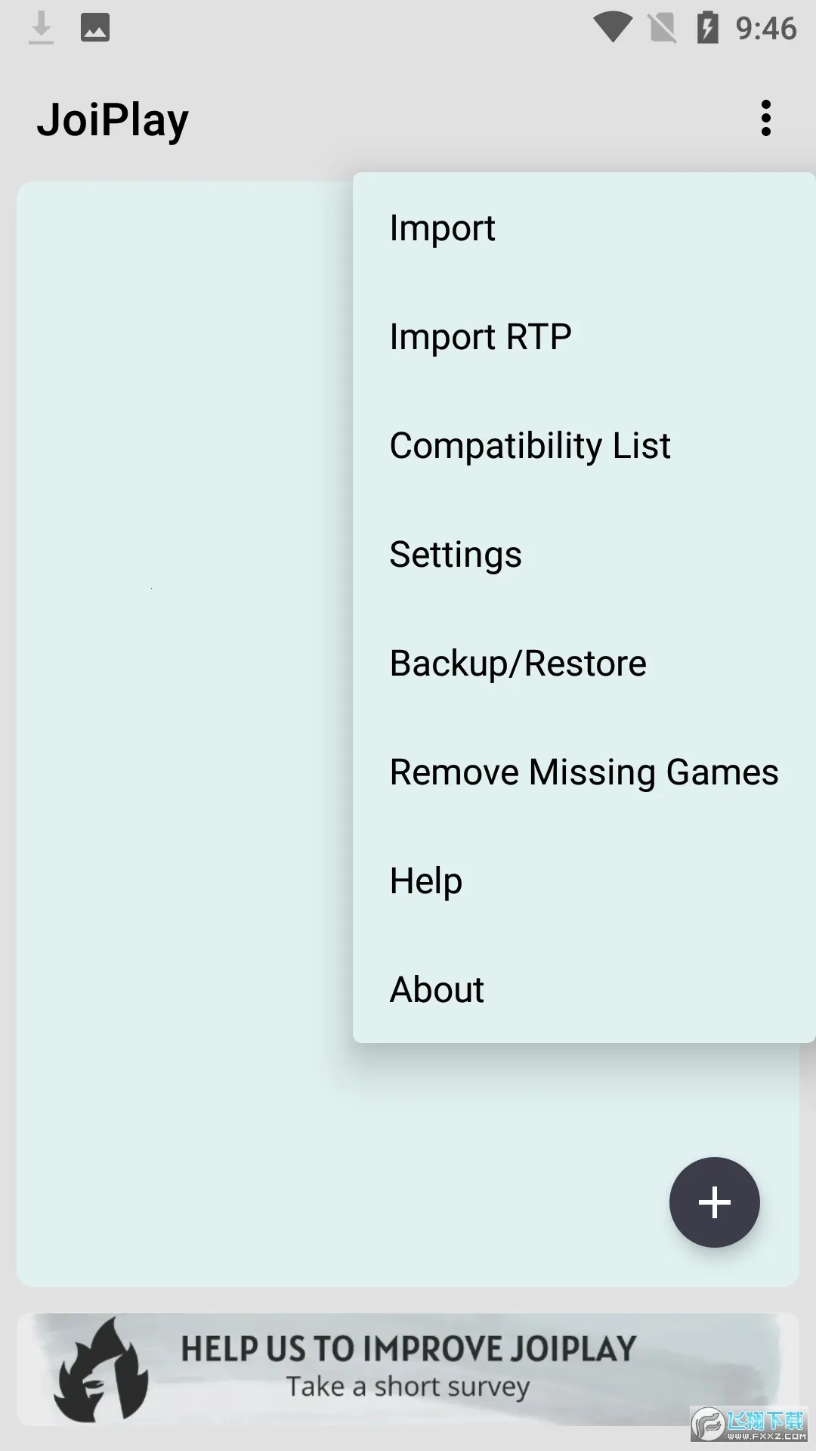Viewport: 816px width, 1451px height.
Task: Tap the download arrow status icon
Action: 42,28
